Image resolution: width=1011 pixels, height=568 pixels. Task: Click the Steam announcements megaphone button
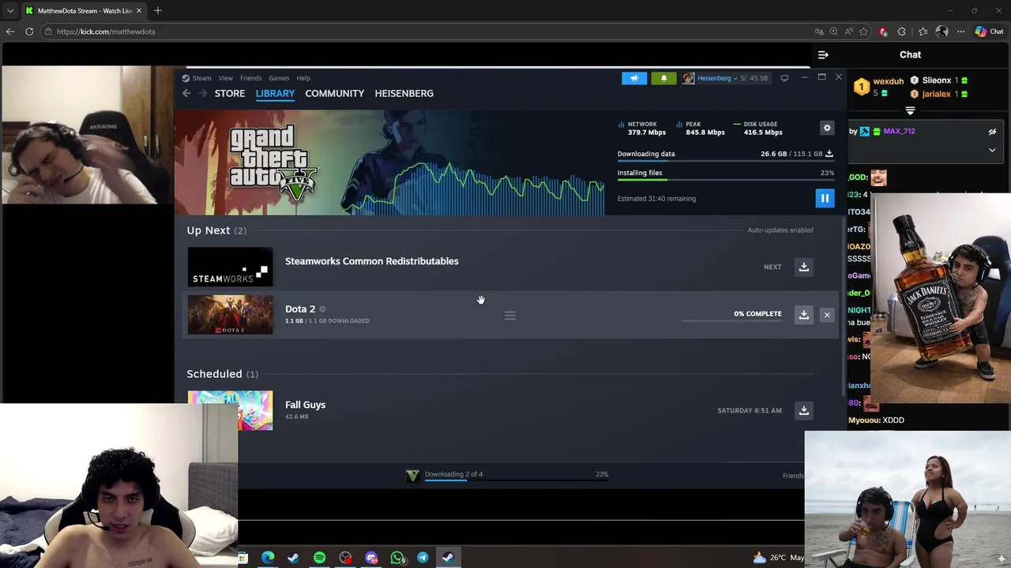click(x=634, y=78)
